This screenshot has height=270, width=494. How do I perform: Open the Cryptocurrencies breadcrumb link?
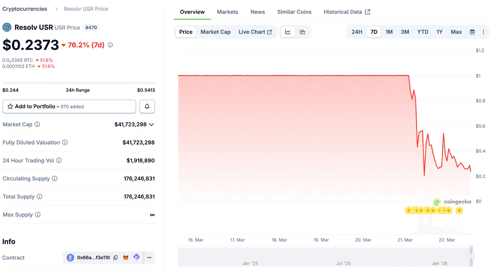[x=25, y=9]
